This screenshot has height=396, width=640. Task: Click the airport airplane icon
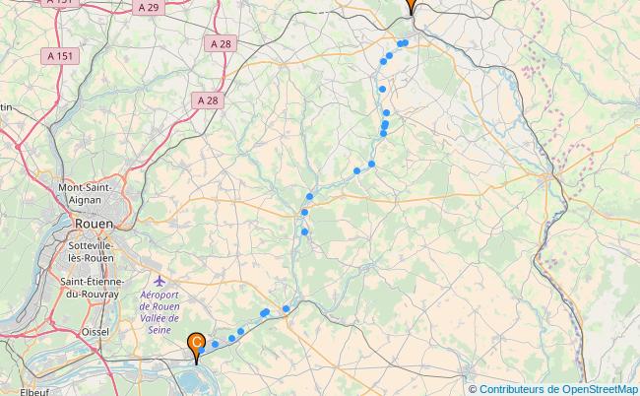160,281
